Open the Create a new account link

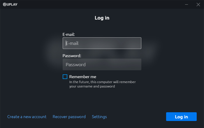coord(27,117)
